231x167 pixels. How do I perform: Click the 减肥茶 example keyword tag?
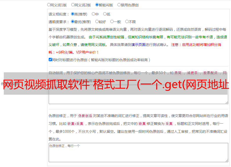click(x=192, y=73)
